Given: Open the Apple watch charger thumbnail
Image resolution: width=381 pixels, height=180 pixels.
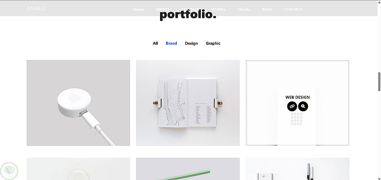Looking at the screenshot, I should (x=78, y=103).
